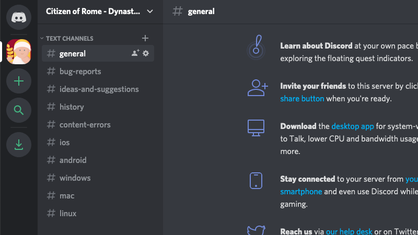Open the ideas-and-suggestions channel
This screenshot has width=418, height=235.
click(98, 89)
